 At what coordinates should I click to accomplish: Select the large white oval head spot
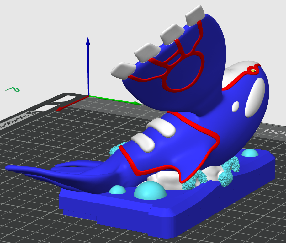click(255, 97)
